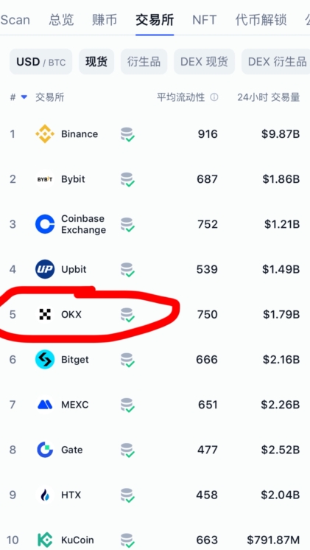The image size is (310, 550).
Task: Select the DEX 现货 filter button
Action: [204, 62]
